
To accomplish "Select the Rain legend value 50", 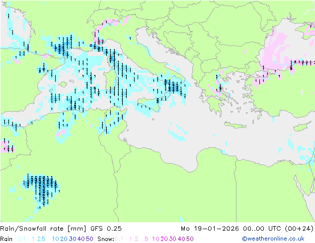I will (89, 239).
